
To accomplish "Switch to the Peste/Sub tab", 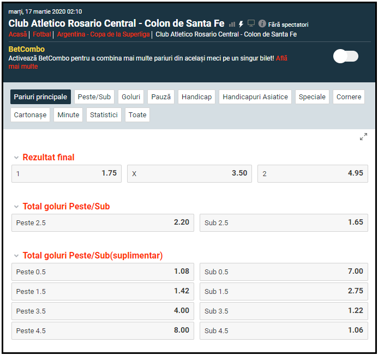I will pyautogui.click(x=94, y=97).
